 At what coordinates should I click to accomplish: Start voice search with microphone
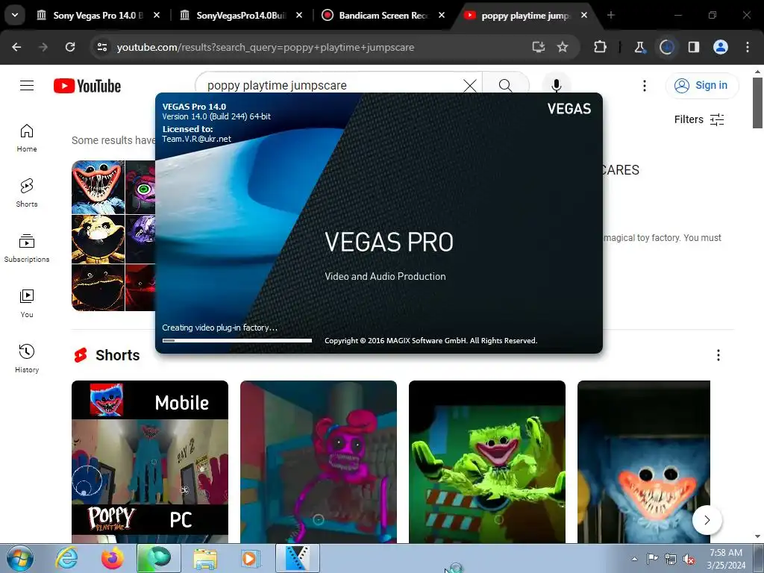pyautogui.click(x=556, y=86)
